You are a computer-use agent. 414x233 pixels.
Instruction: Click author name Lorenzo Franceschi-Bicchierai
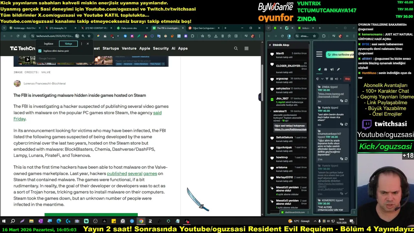[45, 83]
